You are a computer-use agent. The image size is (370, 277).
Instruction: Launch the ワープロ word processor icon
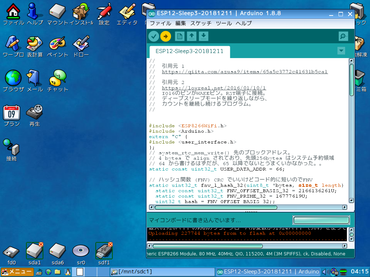point(13,47)
